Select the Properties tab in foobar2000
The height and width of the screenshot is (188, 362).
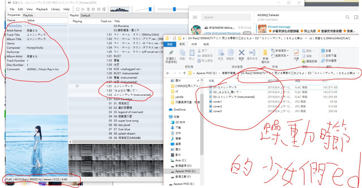(14, 15)
